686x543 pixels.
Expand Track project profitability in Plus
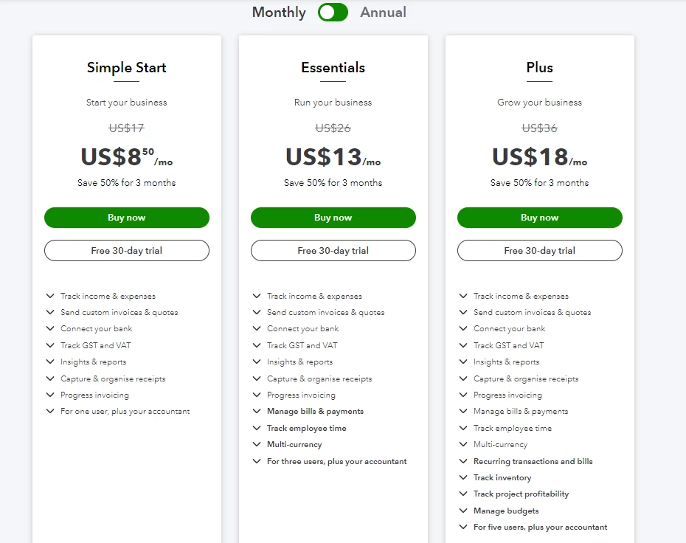(x=514, y=494)
